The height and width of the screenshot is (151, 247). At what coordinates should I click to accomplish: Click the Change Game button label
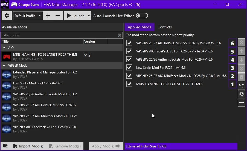point(28,5)
